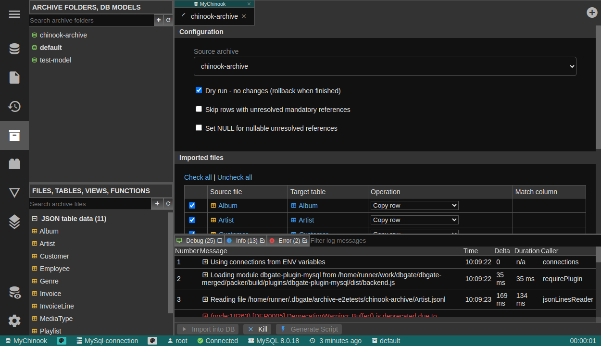Open the Operation dropdown for Album row

(414, 206)
